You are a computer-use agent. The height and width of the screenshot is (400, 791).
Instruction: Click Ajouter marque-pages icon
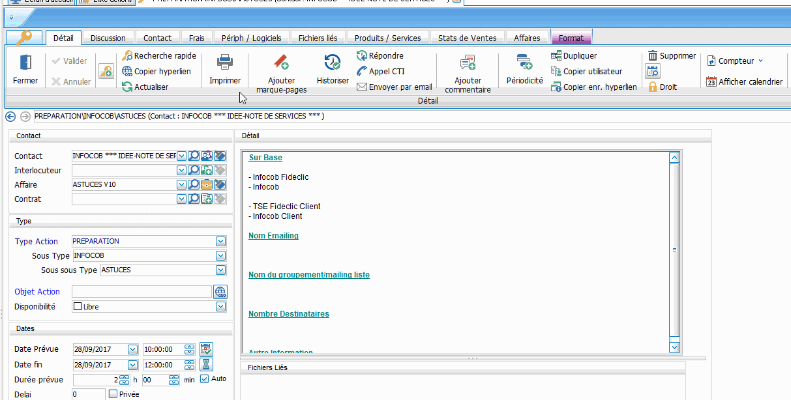tap(281, 63)
